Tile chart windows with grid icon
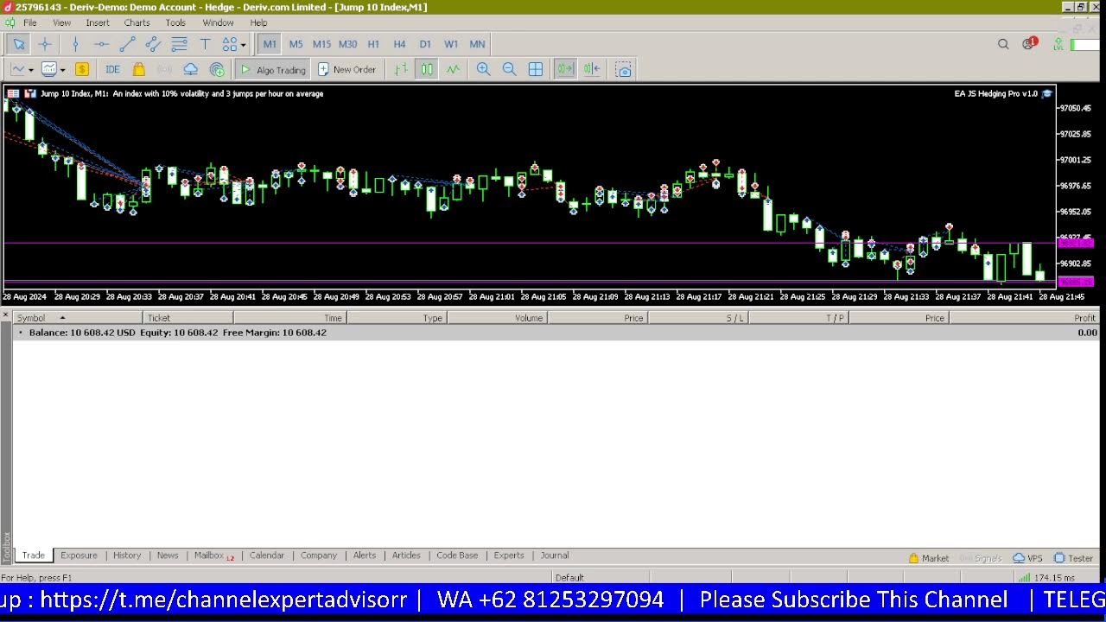The image size is (1106, 622). tap(536, 69)
